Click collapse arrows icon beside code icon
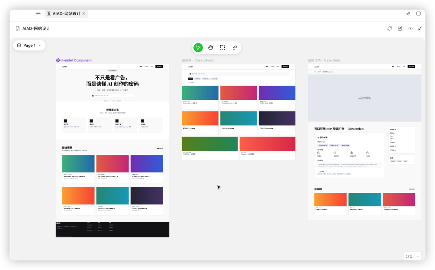This screenshot has width=435, height=270. (x=420, y=28)
